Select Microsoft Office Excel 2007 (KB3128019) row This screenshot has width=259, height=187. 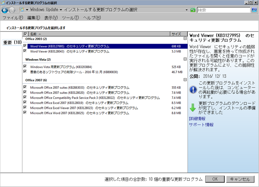pyautogui.click(x=107, y=103)
